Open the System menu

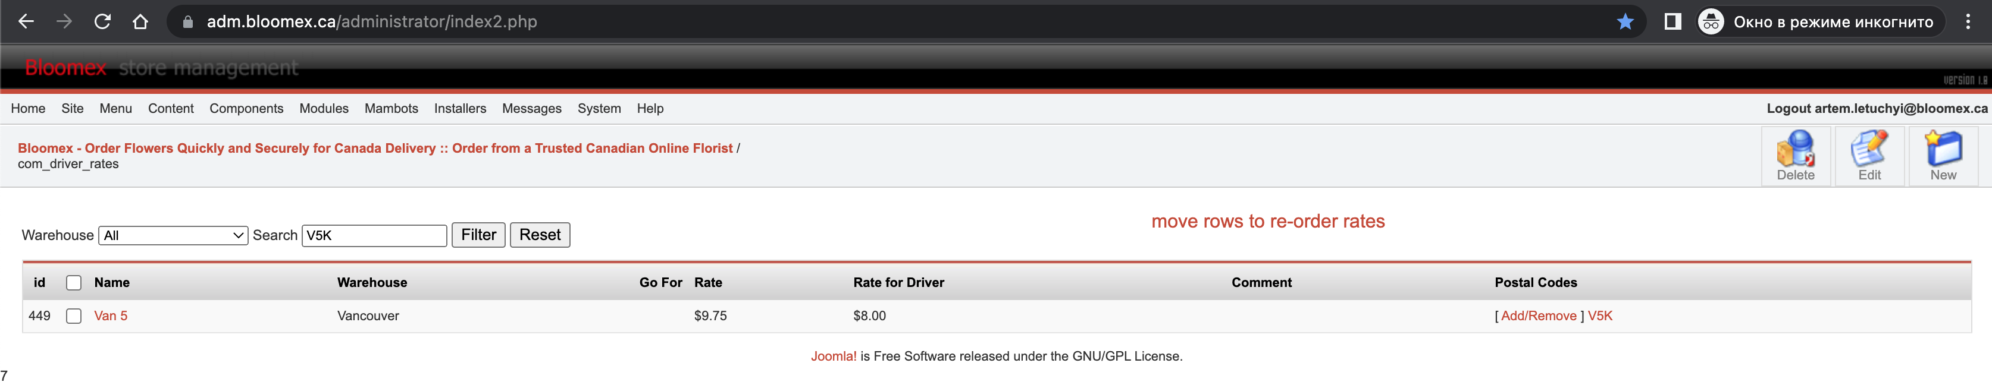599,109
